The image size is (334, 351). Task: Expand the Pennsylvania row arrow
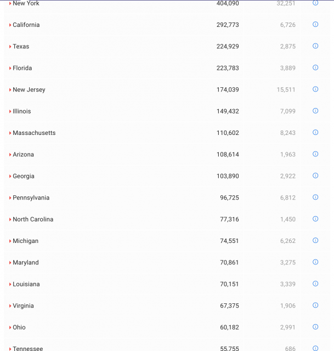pyautogui.click(x=10, y=198)
